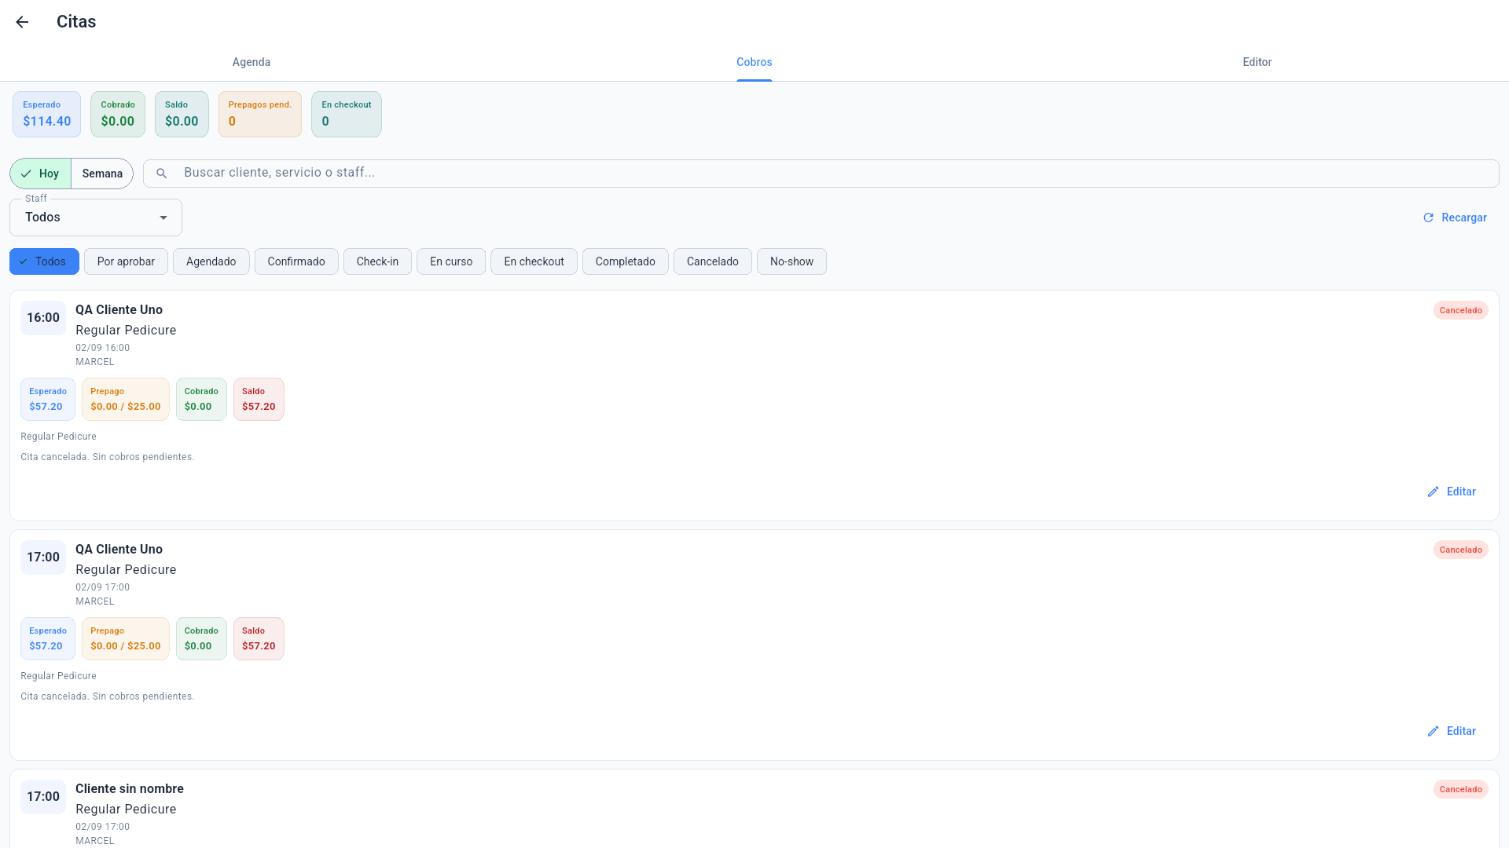Screen dimensions: 1509x848
Task: Filter appointments by Check-in status
Action: [377, 261]
